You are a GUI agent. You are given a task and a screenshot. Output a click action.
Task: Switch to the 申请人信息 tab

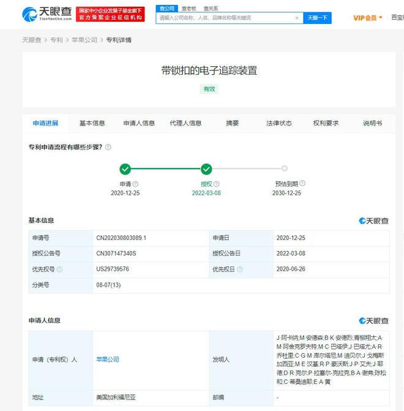tap(139, 123)
